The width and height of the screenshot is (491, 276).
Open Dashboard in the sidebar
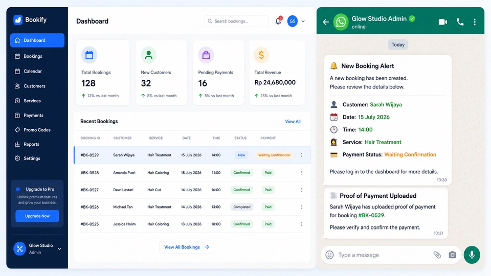pos(37,40)
